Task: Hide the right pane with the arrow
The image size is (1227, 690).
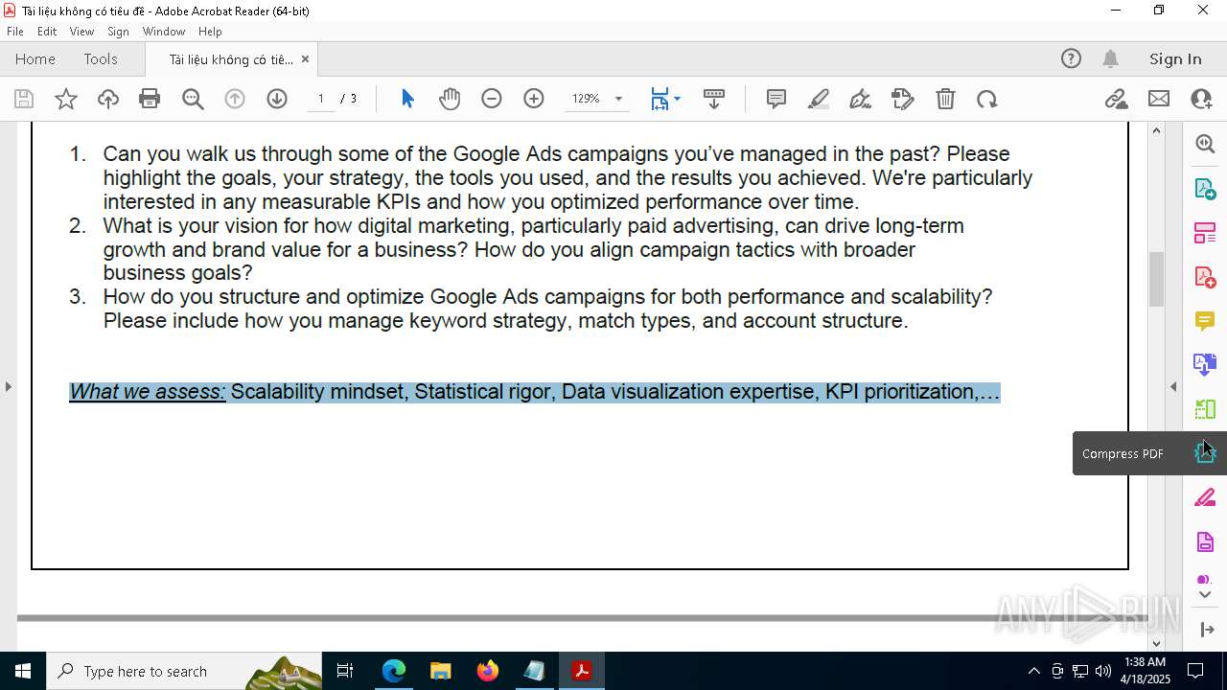Action: tap(1173, 386)
